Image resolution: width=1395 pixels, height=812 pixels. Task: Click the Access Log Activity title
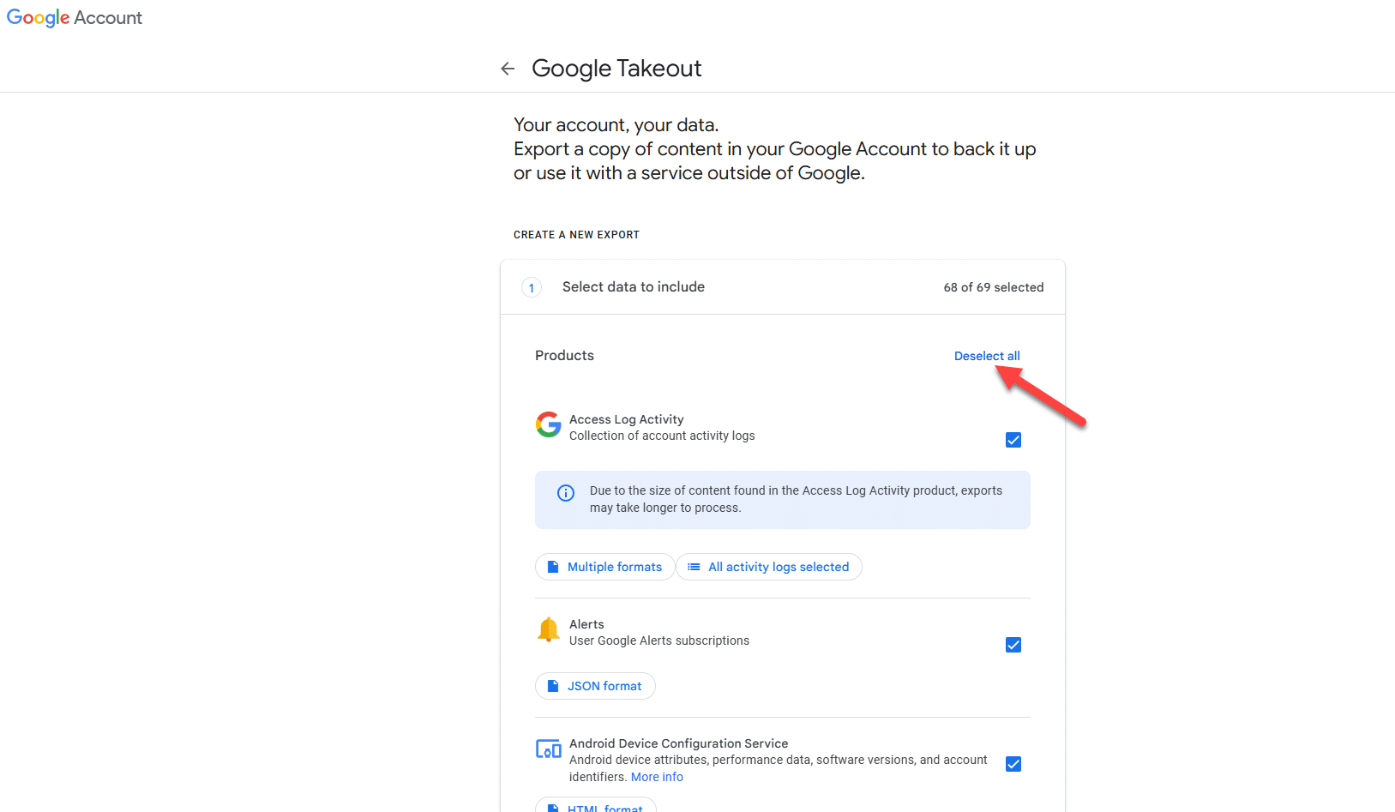click(627, 419)
